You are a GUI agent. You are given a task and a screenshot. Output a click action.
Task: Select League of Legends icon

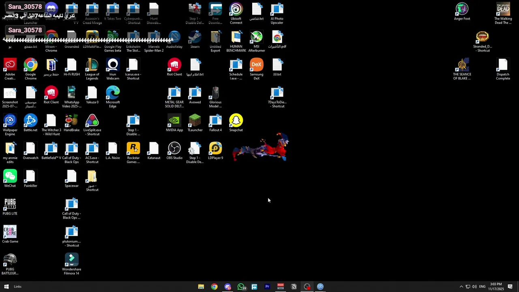92,69
